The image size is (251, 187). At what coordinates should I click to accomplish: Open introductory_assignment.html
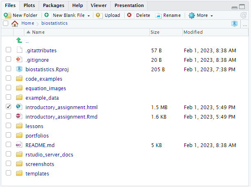(61, 108)
